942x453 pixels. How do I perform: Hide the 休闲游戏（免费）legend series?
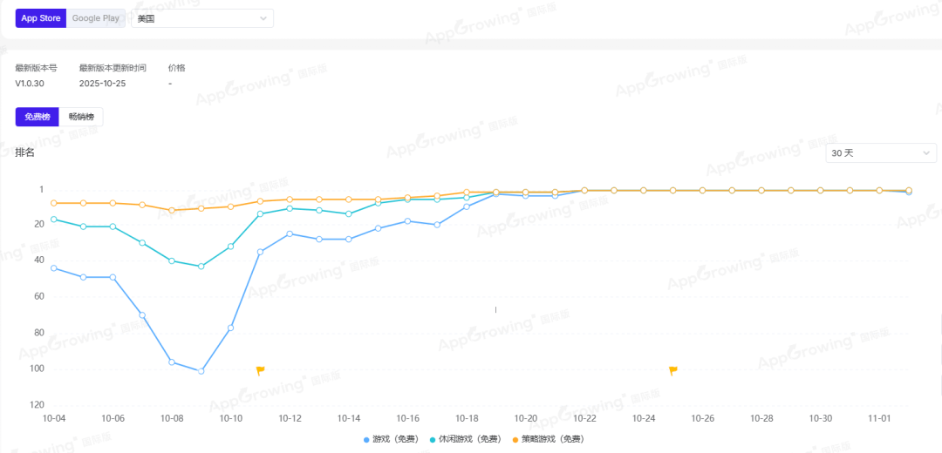tap(469, 440)
